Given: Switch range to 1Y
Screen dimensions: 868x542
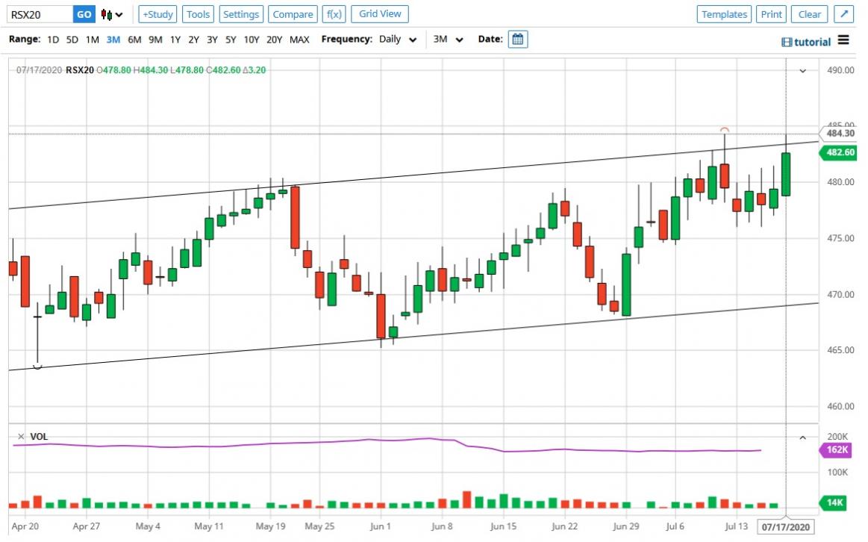Looking at the screenshot, I should 175,39.
